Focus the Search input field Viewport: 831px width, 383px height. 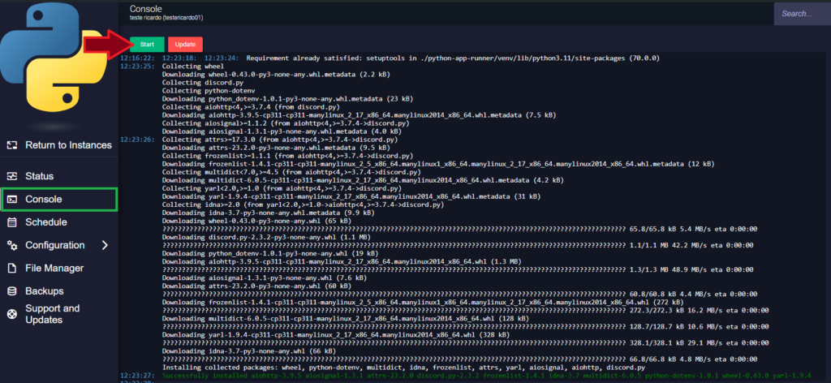click(802, 14)
